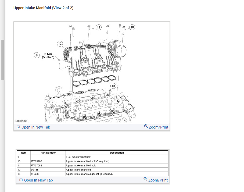Click callout number 10 in the diagram

click(132, 27)
